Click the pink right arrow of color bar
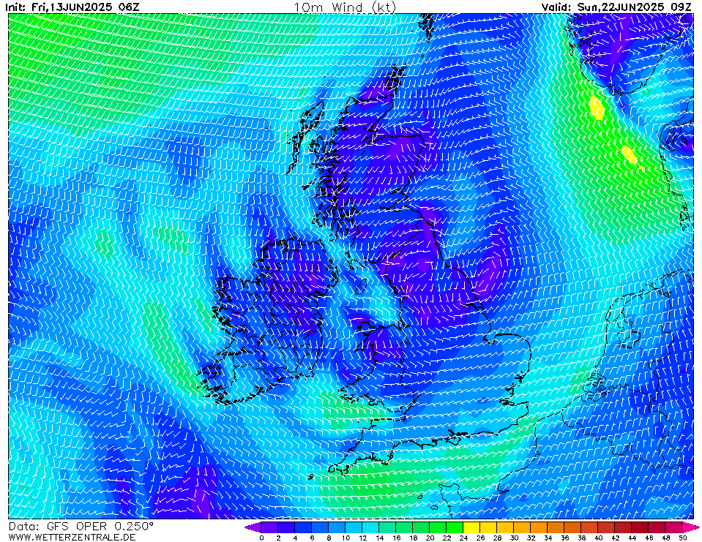The image size is (702, 542). click(x=690, y=527)
